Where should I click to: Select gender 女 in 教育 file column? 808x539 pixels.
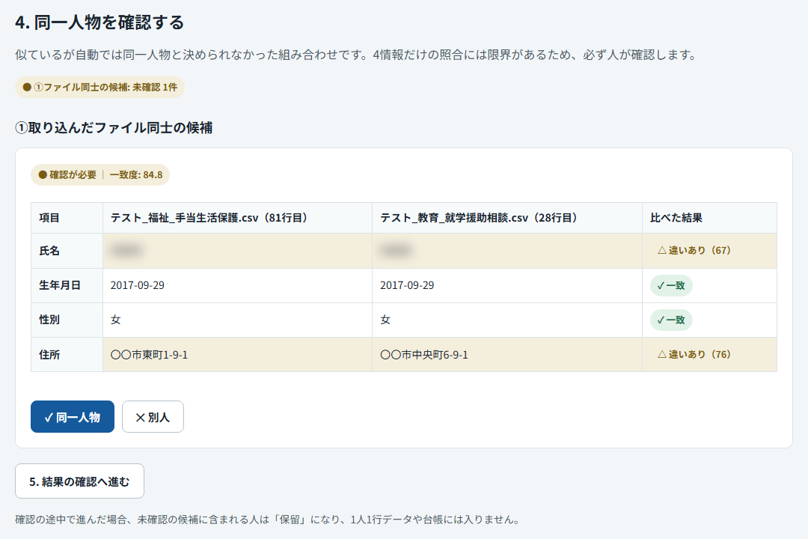[385, 320]
